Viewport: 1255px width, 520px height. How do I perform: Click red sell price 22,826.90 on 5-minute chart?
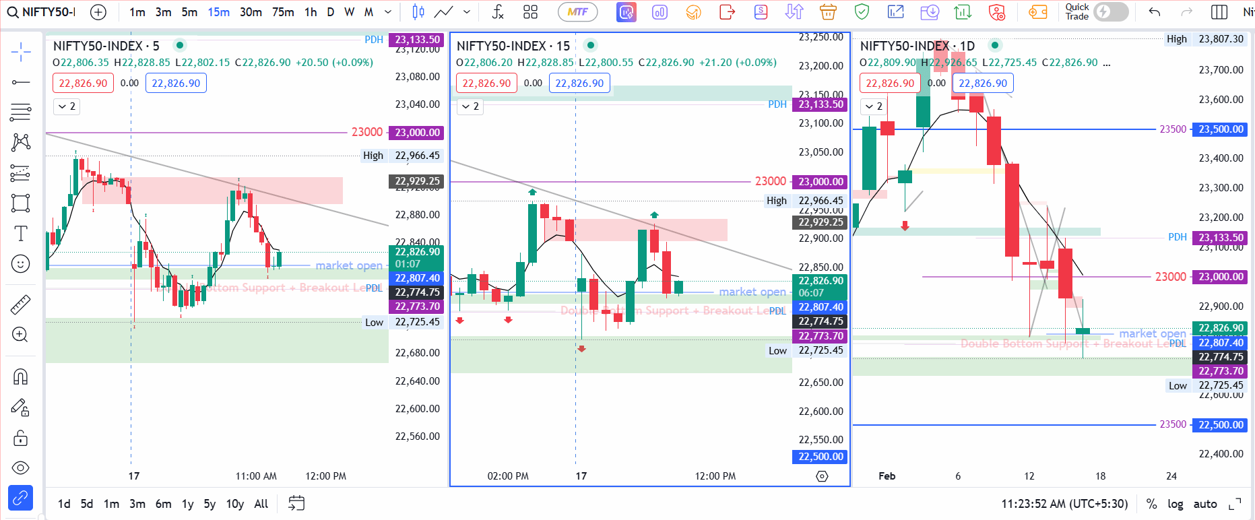coord(83,84)
